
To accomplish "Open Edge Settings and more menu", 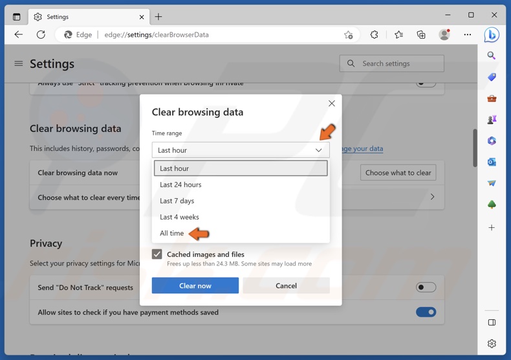I will pyautogui.click(x=468, y=35).
